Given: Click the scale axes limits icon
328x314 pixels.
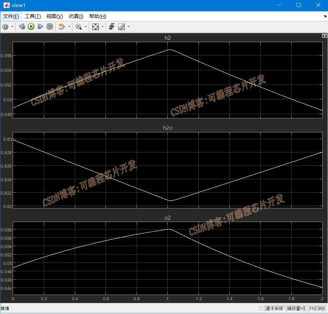Looking at the screenshot, I should (x=96, y=27).
